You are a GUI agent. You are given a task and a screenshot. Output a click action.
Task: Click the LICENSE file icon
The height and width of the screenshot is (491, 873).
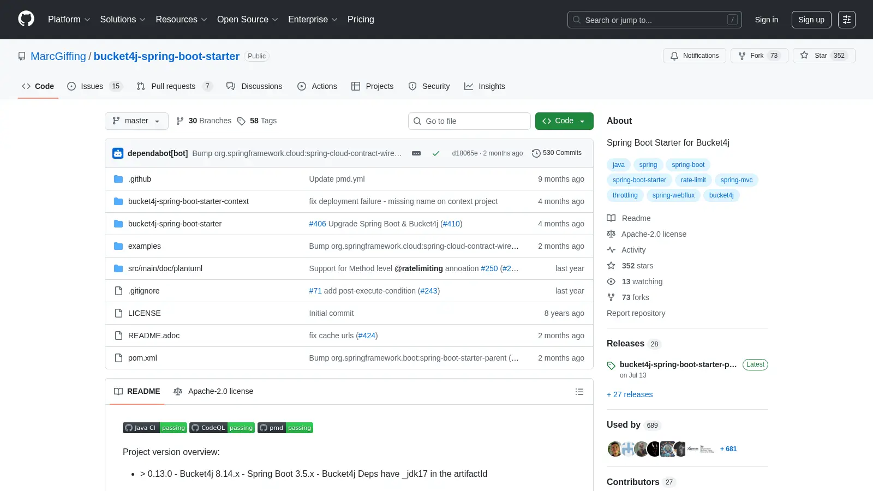pos(118,313)
